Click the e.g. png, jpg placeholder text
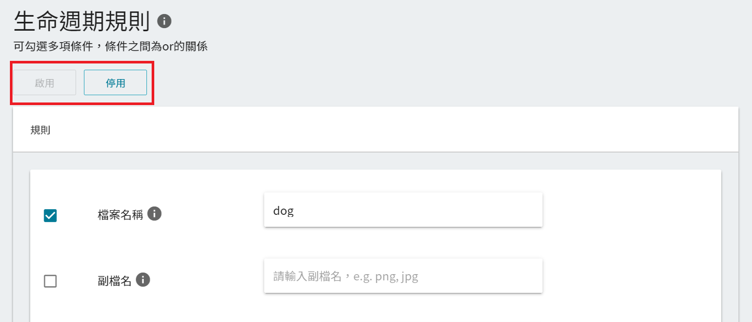Screen dimensions: 752x322 tap(386, 277)
